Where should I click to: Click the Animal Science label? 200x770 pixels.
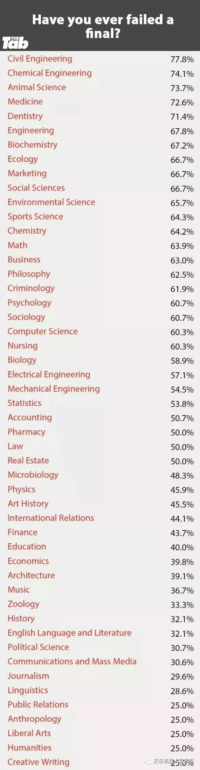[37, 87]
